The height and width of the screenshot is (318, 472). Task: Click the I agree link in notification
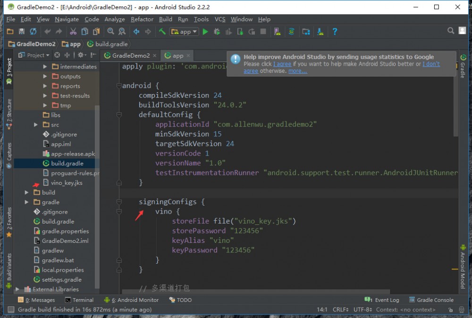tap(282, 64)
